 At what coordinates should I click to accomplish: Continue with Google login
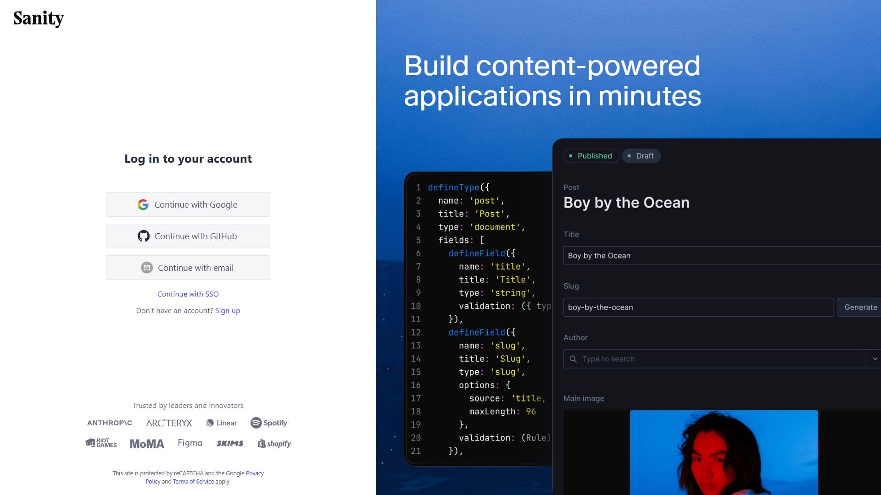pos(188,204)
